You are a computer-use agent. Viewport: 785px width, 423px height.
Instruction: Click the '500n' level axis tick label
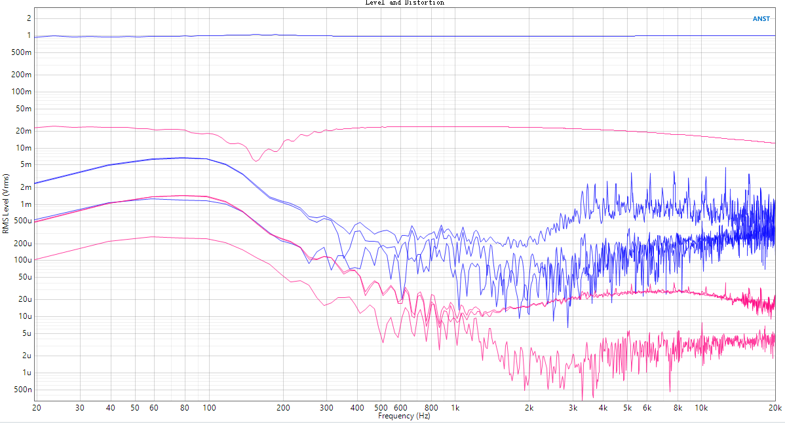click(x=22, y=390)
